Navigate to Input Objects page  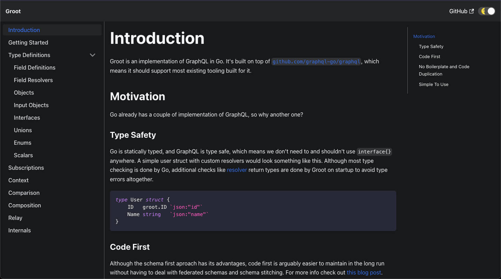[31, 105]
